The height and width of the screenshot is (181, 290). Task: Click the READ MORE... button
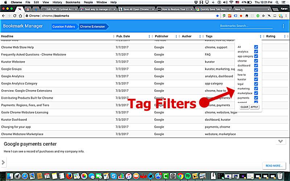coord(274,166)
